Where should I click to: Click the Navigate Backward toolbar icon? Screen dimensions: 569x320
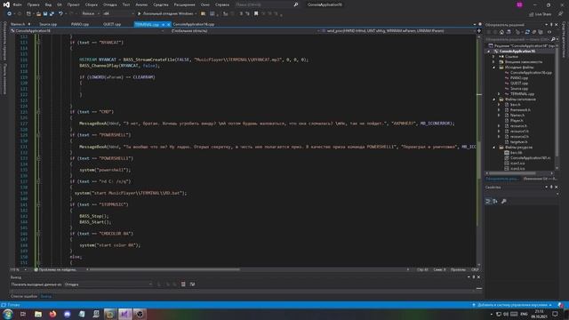tap(10, 14)
